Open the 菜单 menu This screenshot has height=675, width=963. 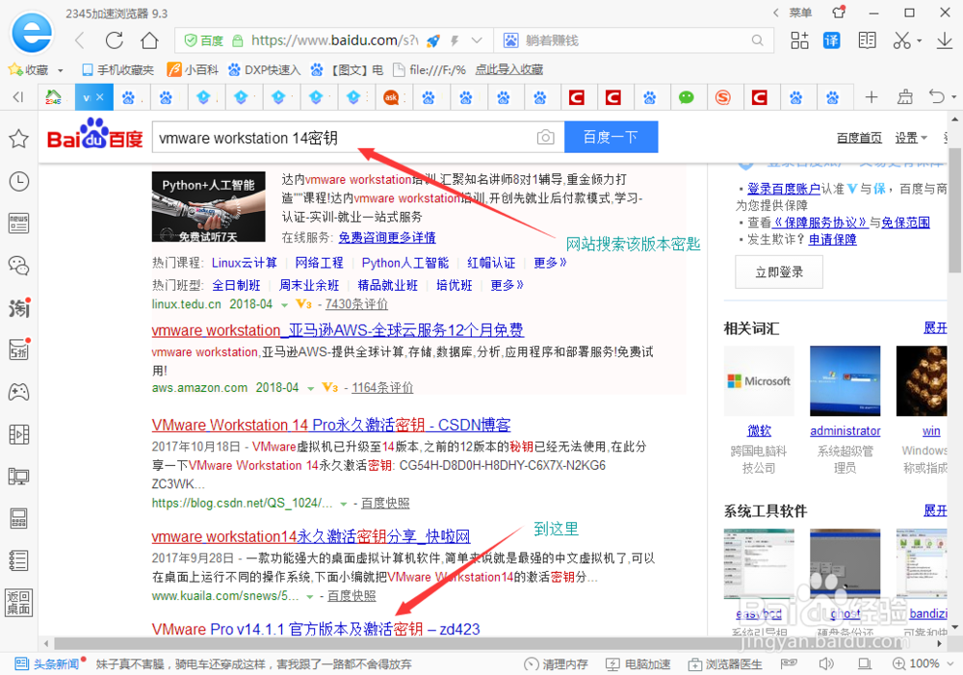pos(800,13)
